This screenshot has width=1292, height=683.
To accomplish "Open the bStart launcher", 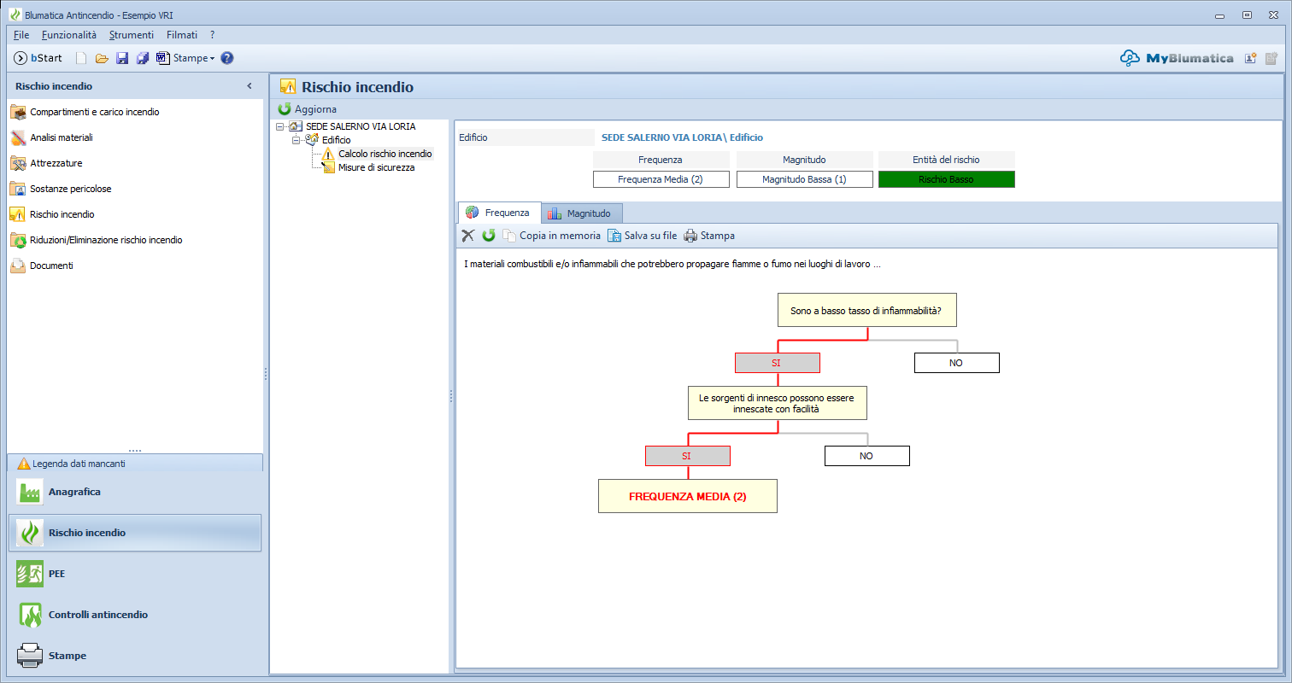I will click(38, 58).
